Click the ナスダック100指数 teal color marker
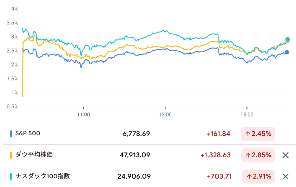 (x=12, y=176)
